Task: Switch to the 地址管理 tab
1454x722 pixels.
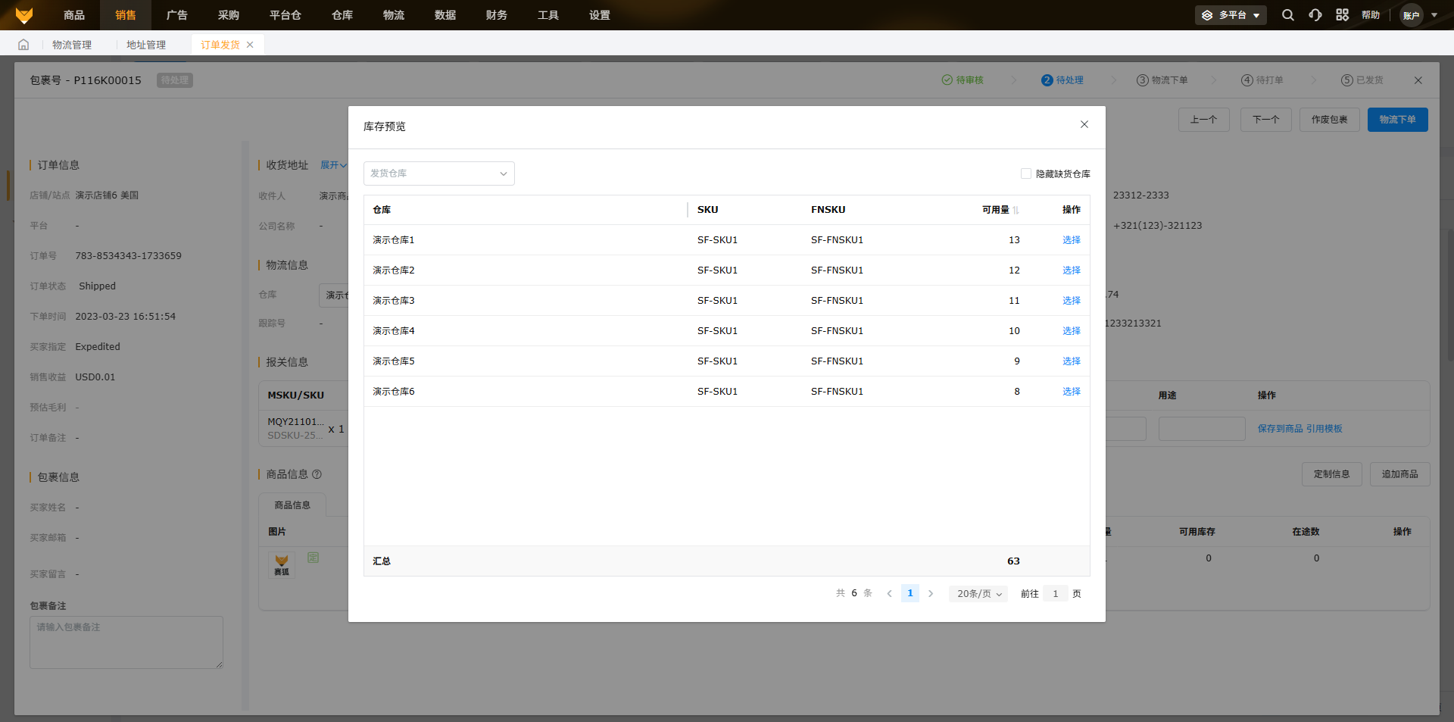Action: [146, 45]
